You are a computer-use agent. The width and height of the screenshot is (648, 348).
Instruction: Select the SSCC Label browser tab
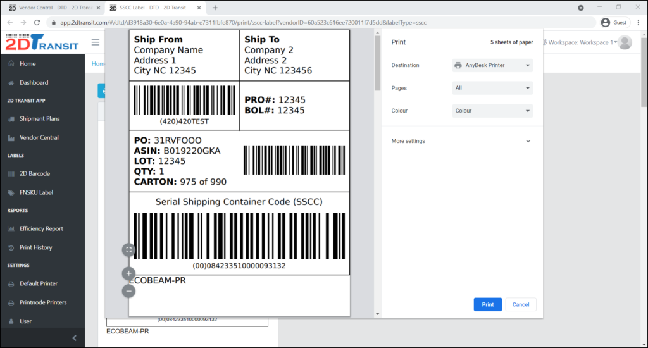coord(155,8)
